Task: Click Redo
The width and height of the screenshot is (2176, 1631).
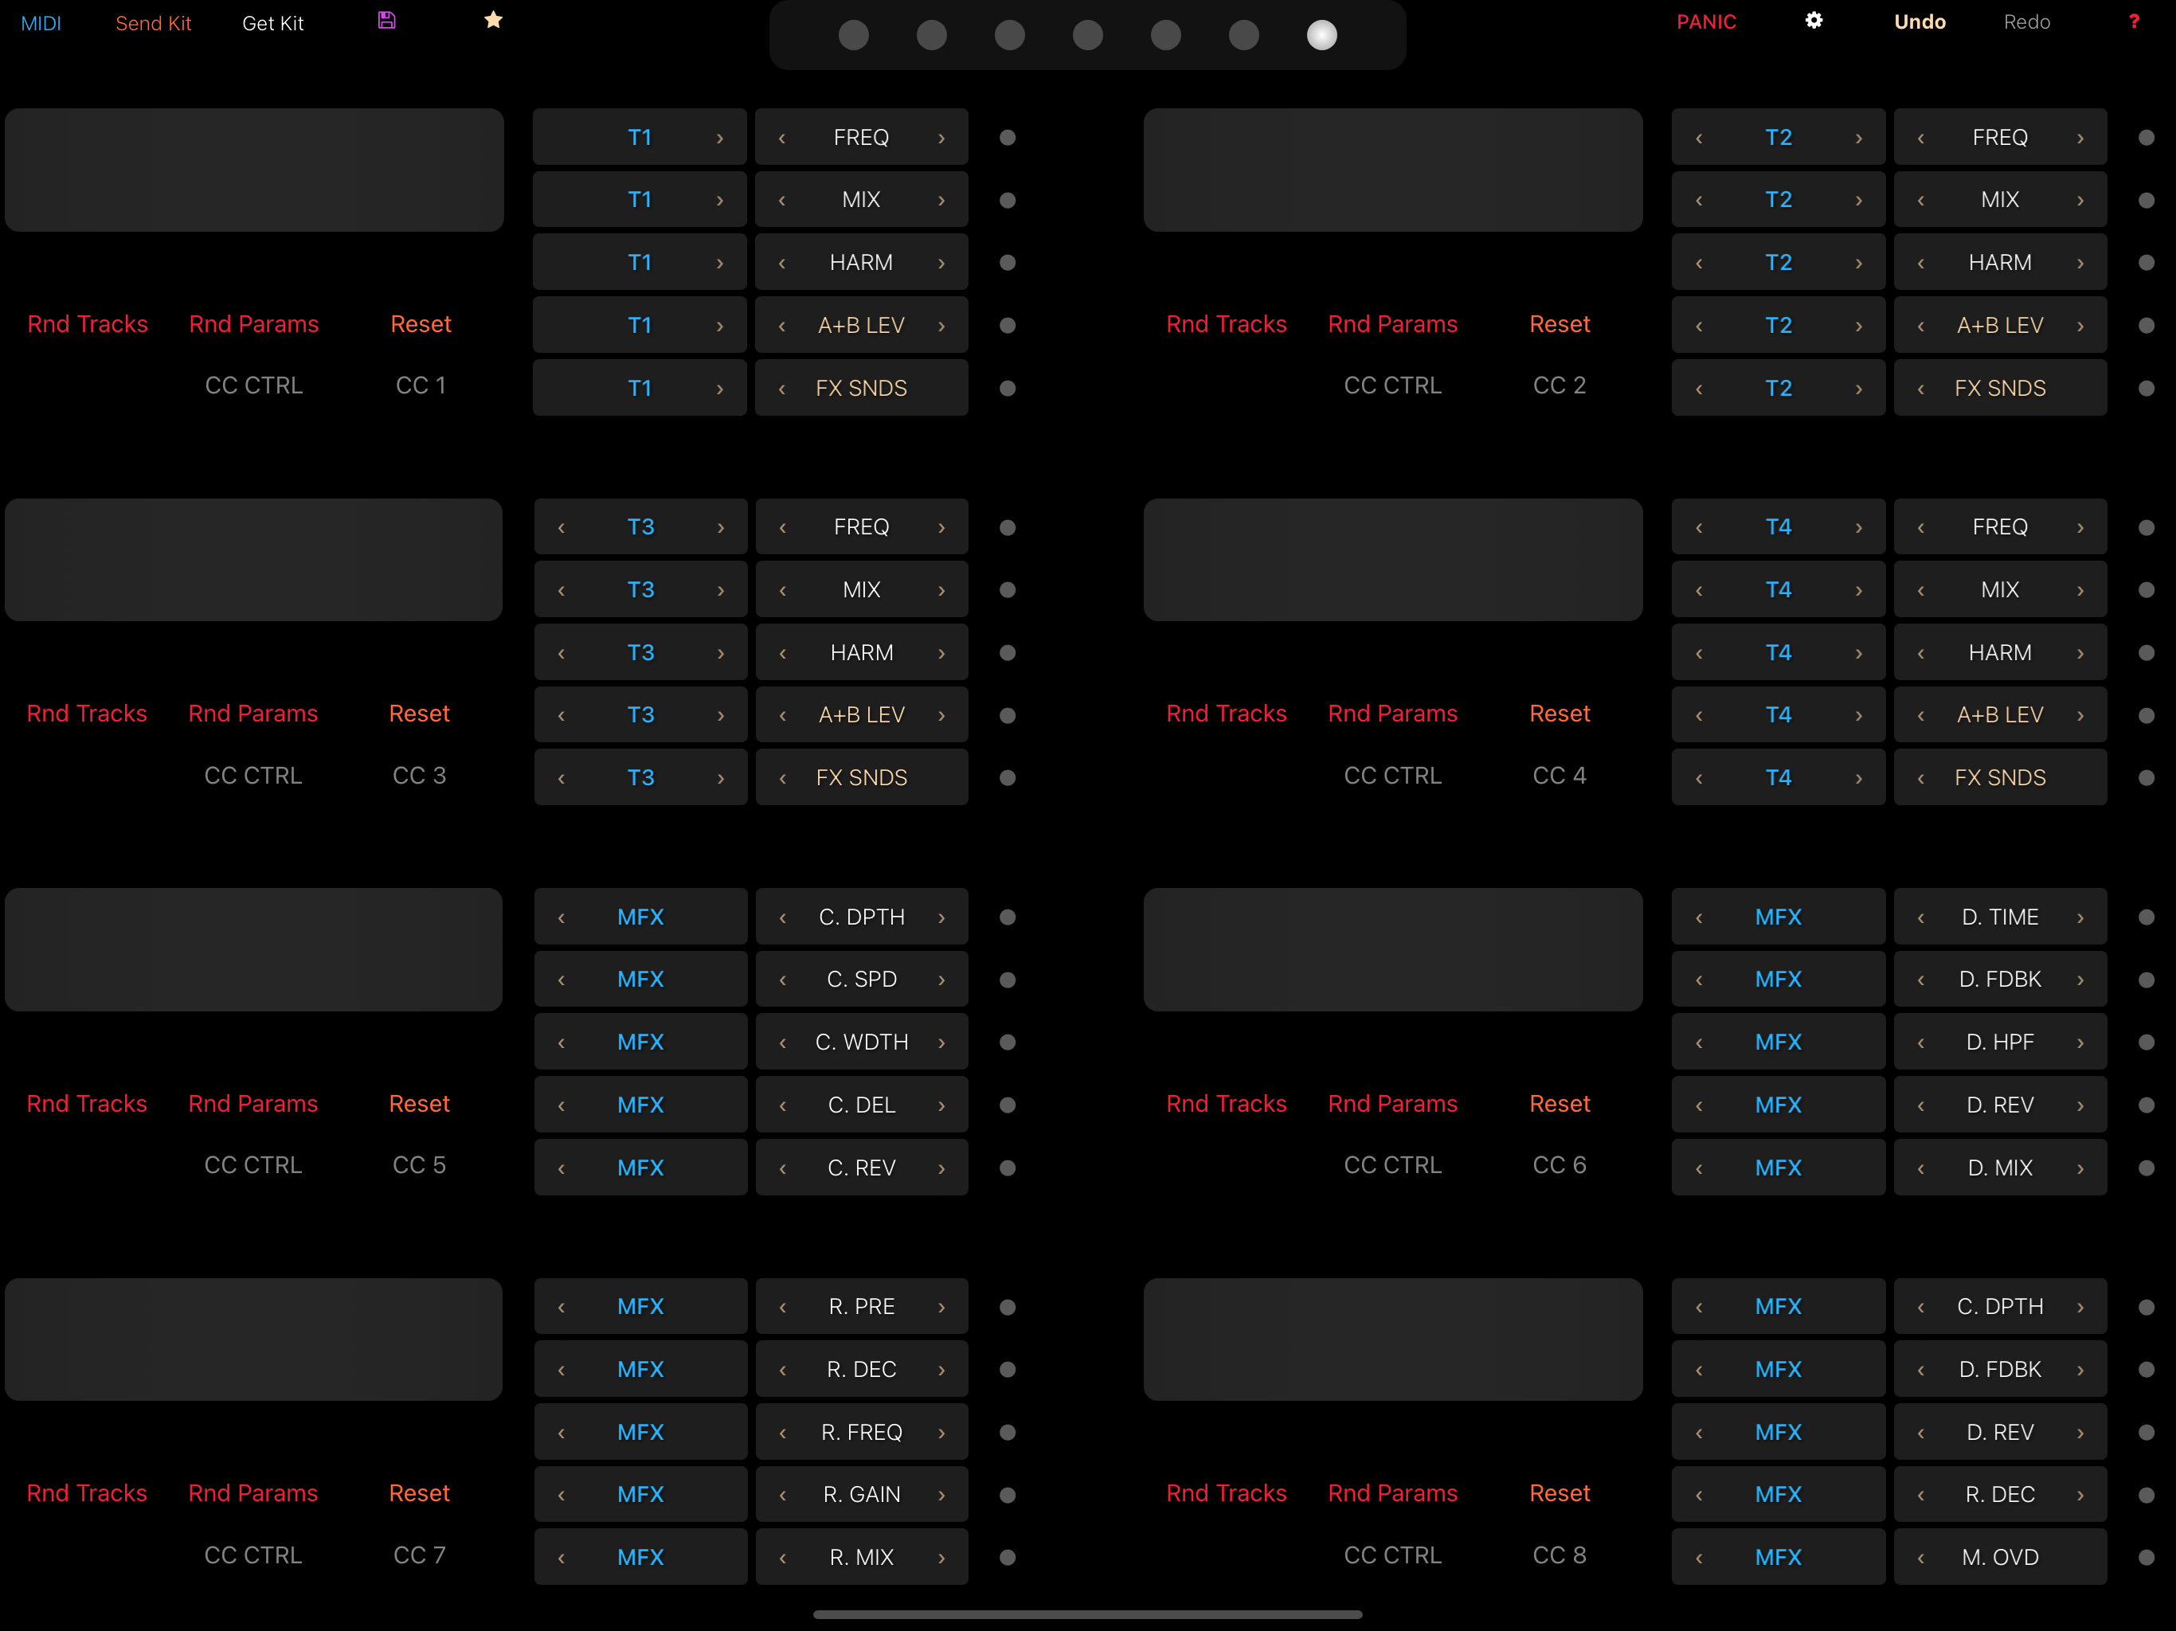Action: tap(2026, 22)
